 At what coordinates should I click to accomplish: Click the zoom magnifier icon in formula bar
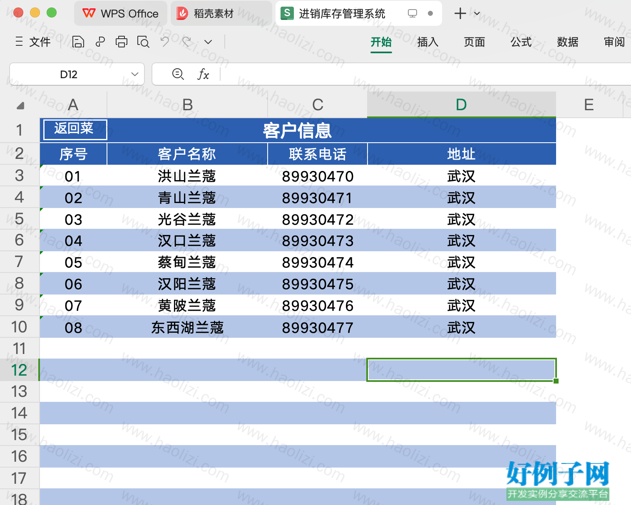(x=178, y=74)
